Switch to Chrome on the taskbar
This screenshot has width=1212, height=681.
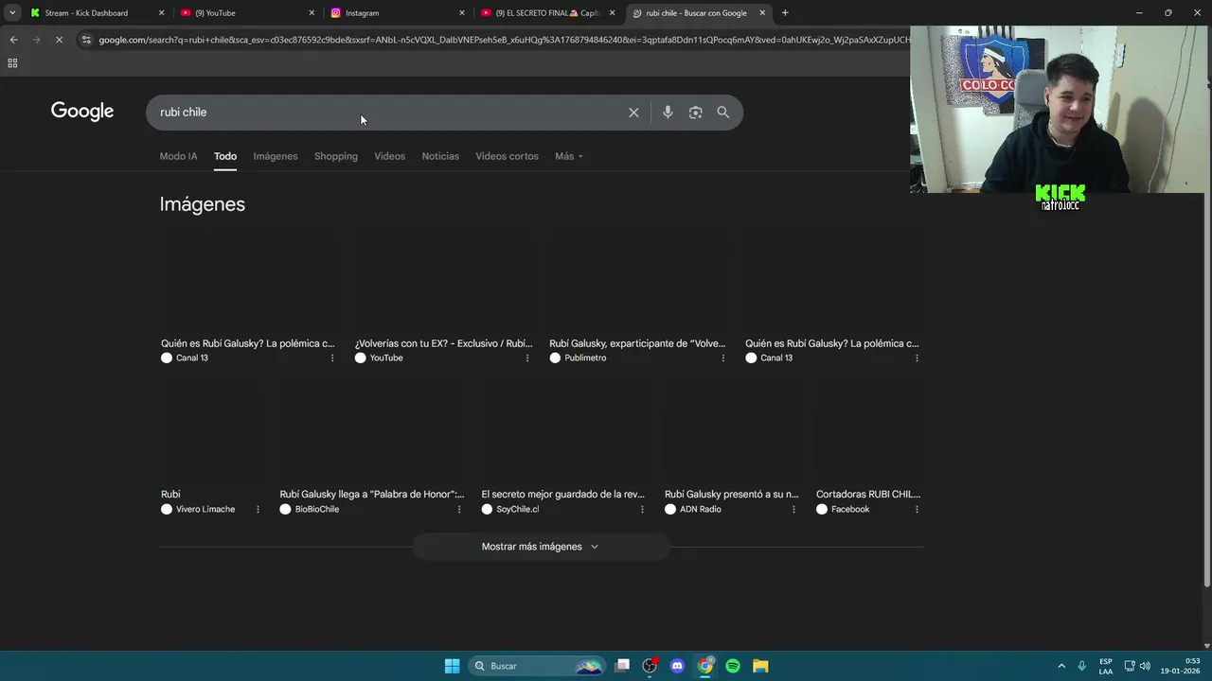(705, 666)
